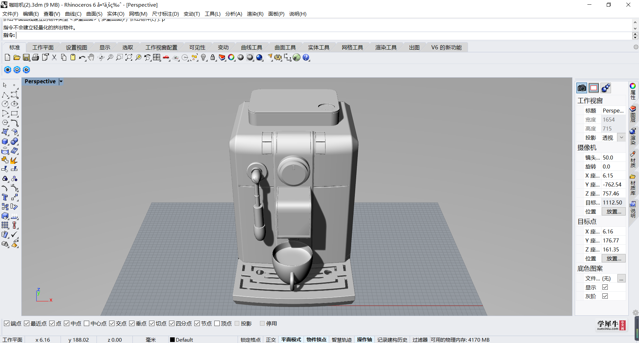This screenshot has height=343, width=639.
Task: Enable the 顶点 (Vertex) osnap checkbox
Action: pos(217,323)
